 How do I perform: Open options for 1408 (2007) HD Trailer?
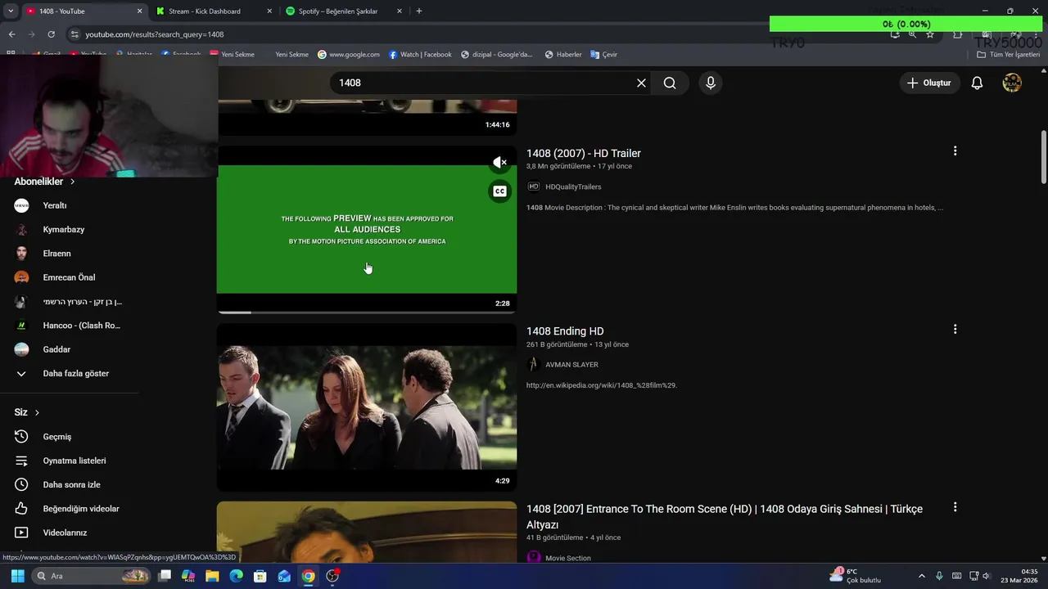[955, 151]
